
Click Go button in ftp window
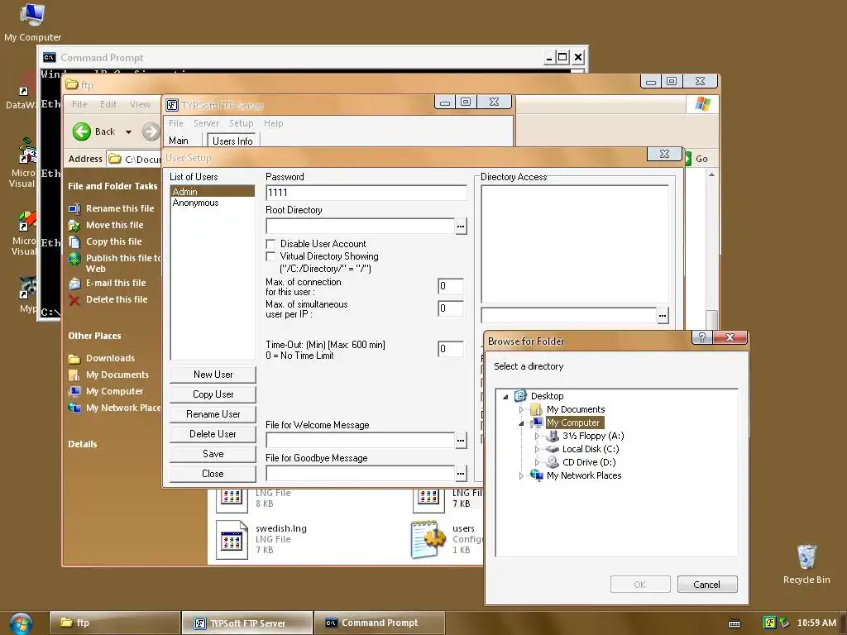(696, 159)
